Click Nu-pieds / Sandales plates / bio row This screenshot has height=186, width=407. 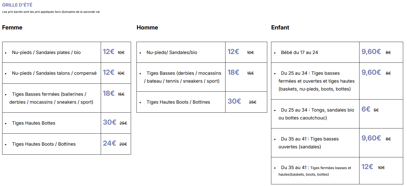[x=46, y=52]
